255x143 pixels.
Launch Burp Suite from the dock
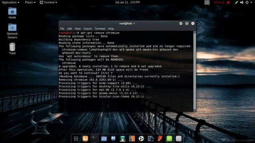tap(132, 139)
